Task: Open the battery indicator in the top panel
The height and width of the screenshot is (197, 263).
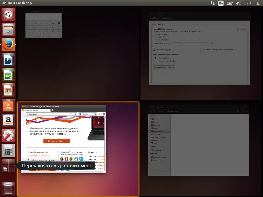Action: pos(230,3)
